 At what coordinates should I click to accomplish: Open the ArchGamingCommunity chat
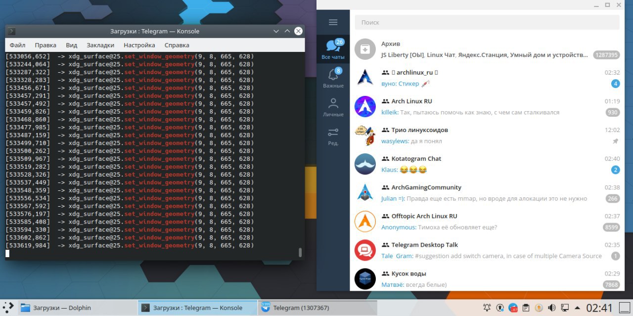(487, 192)
